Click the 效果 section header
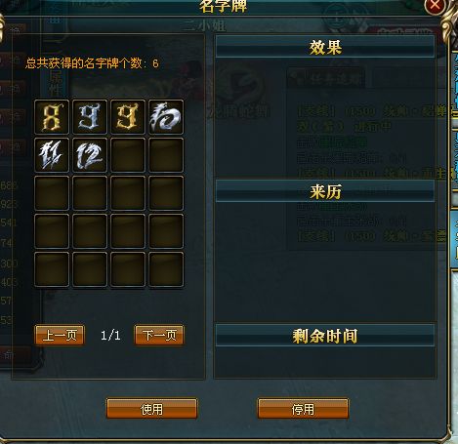458x444 pixels. (325, 47)
